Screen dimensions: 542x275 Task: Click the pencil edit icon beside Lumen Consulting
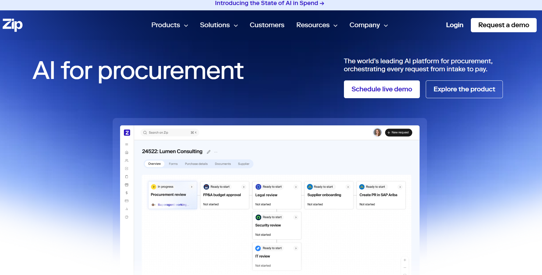point(208,152)
